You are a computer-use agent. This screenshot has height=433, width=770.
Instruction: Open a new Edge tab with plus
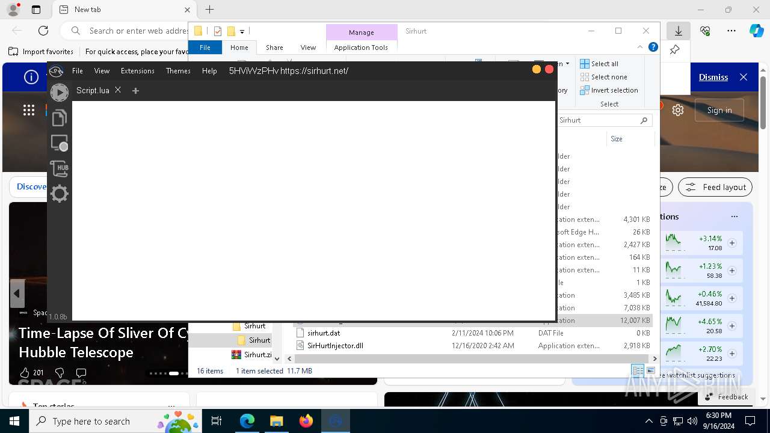[209, 10]
